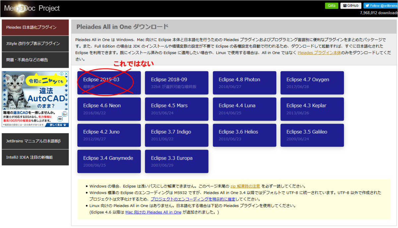
Task: Open the 問題・不具合などの報告 sidebar item
Action: point(35,60)
